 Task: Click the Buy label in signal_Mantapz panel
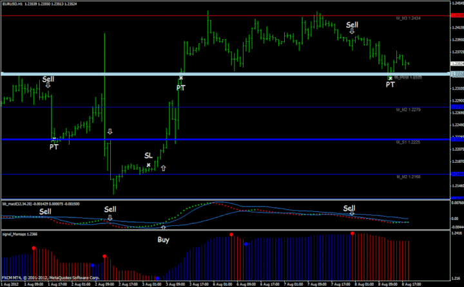coord(163,240)
